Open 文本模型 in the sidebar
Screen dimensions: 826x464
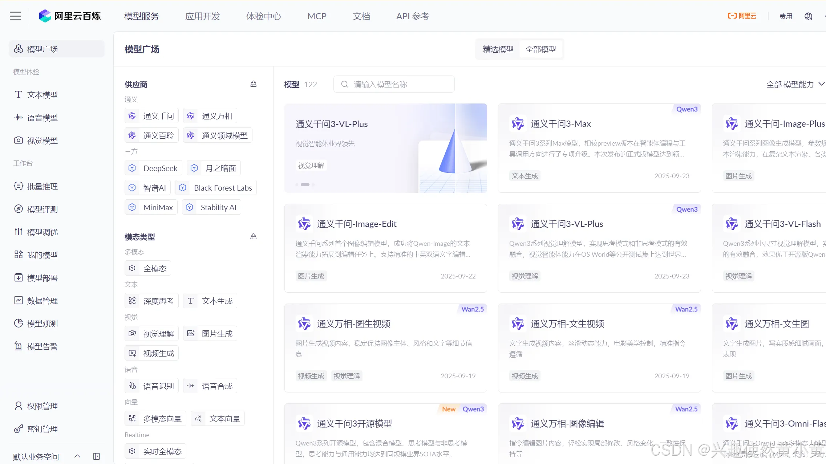pos(57,95)
